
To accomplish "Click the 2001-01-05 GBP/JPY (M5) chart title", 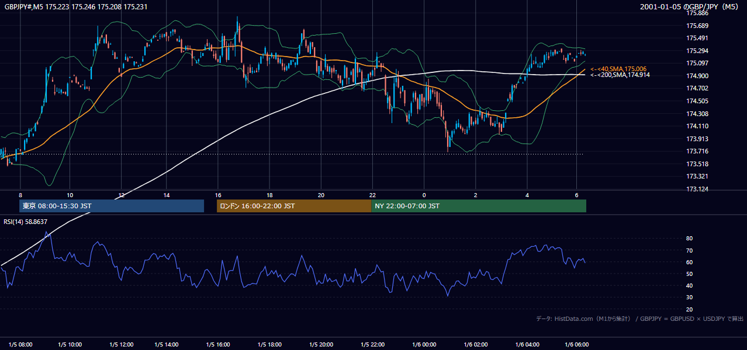I will tap(689, 7).
